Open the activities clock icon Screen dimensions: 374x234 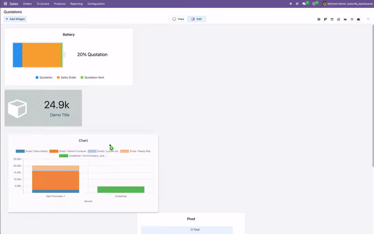tap(314, 4)
